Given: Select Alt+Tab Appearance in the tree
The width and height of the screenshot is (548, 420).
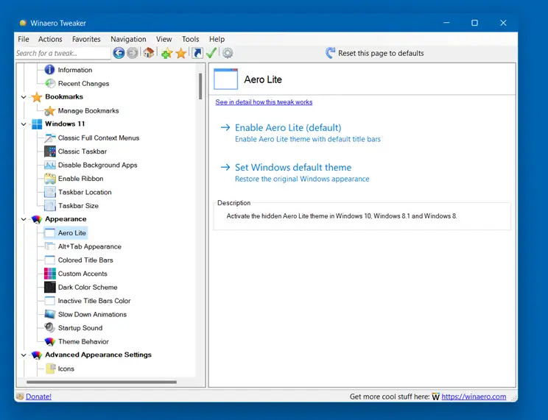Looking at the screenshot, I should [x=89, y=246].
